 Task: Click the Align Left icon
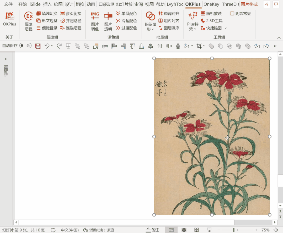click(114, 46)
